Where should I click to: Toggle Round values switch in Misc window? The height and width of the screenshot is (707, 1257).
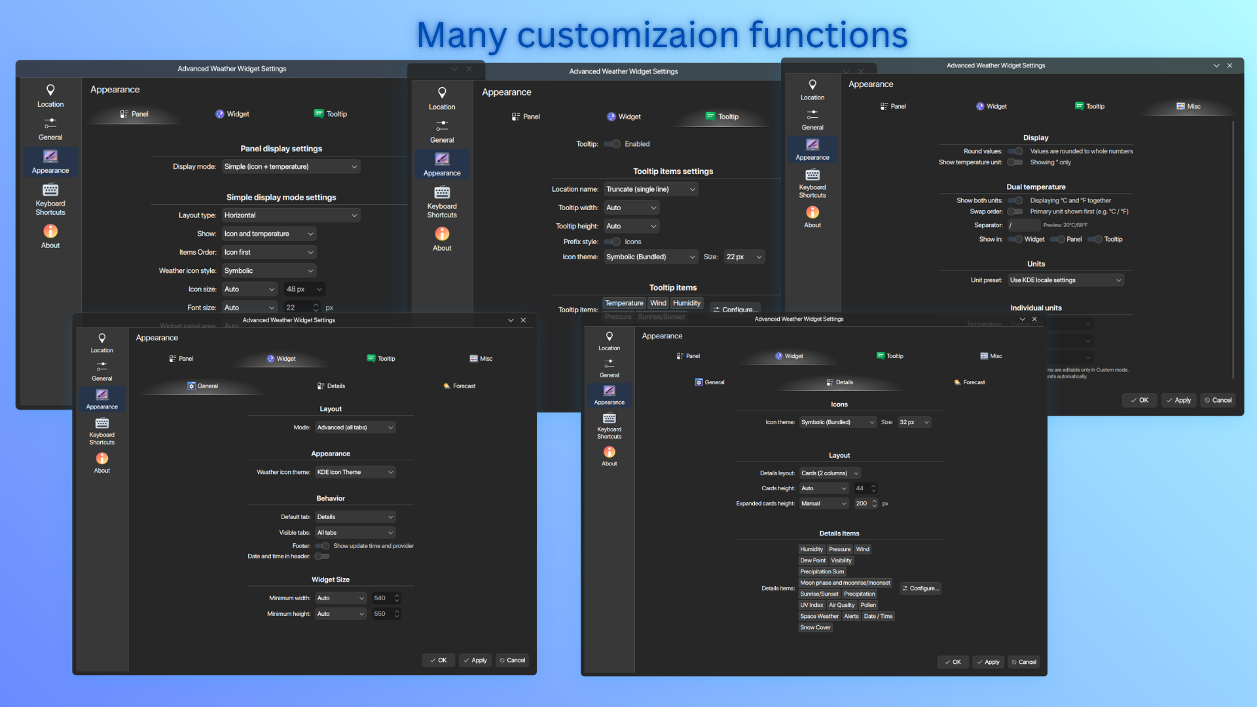(1015, 151)
